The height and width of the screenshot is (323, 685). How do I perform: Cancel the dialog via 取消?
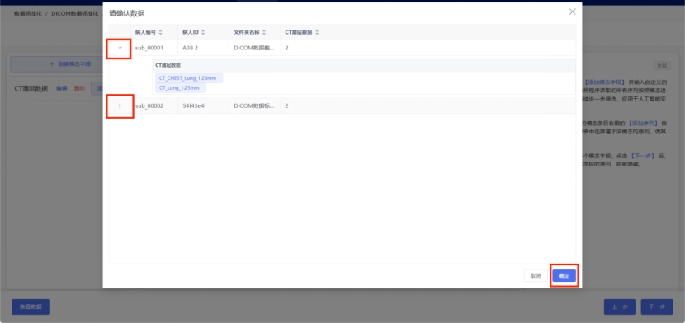(x=536, y=275)
